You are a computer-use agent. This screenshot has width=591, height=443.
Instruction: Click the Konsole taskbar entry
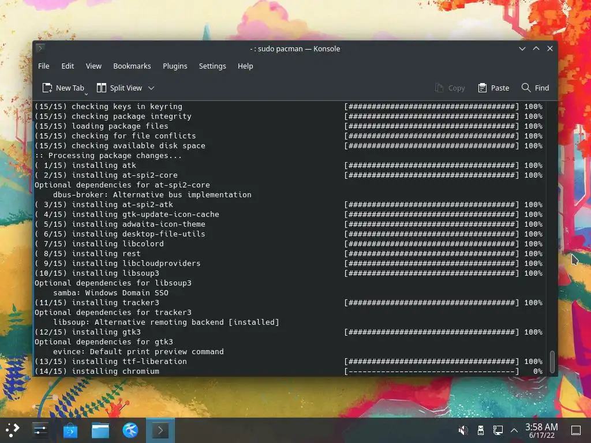160,430
